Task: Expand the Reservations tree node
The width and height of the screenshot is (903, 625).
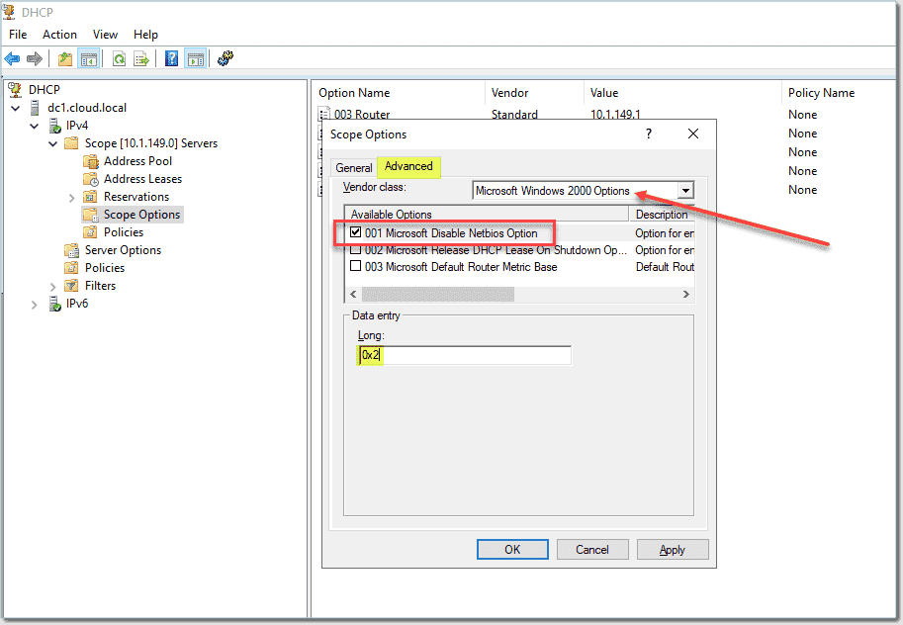Action: [x=73, y=196]
